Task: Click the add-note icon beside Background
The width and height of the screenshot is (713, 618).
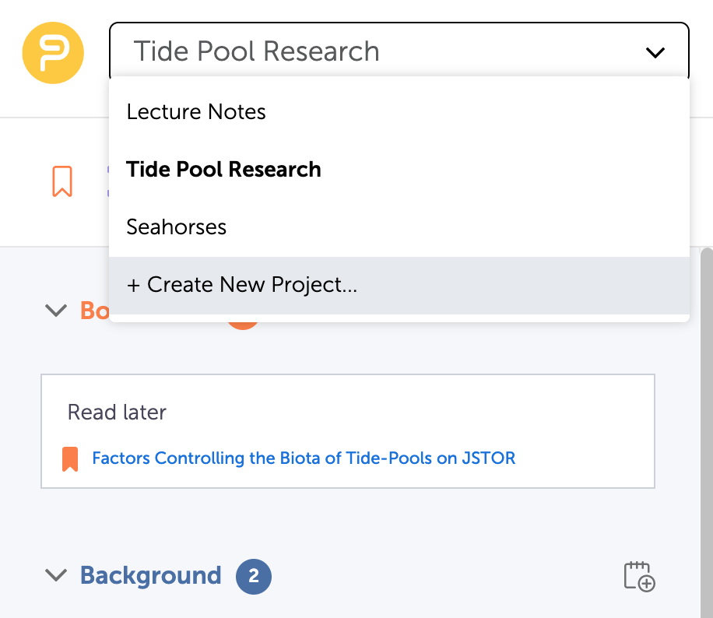Action: (x=639, y=576)
